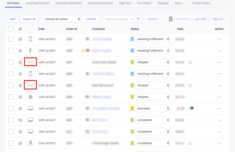Open the Choose an action dropdown

point(62,19)
